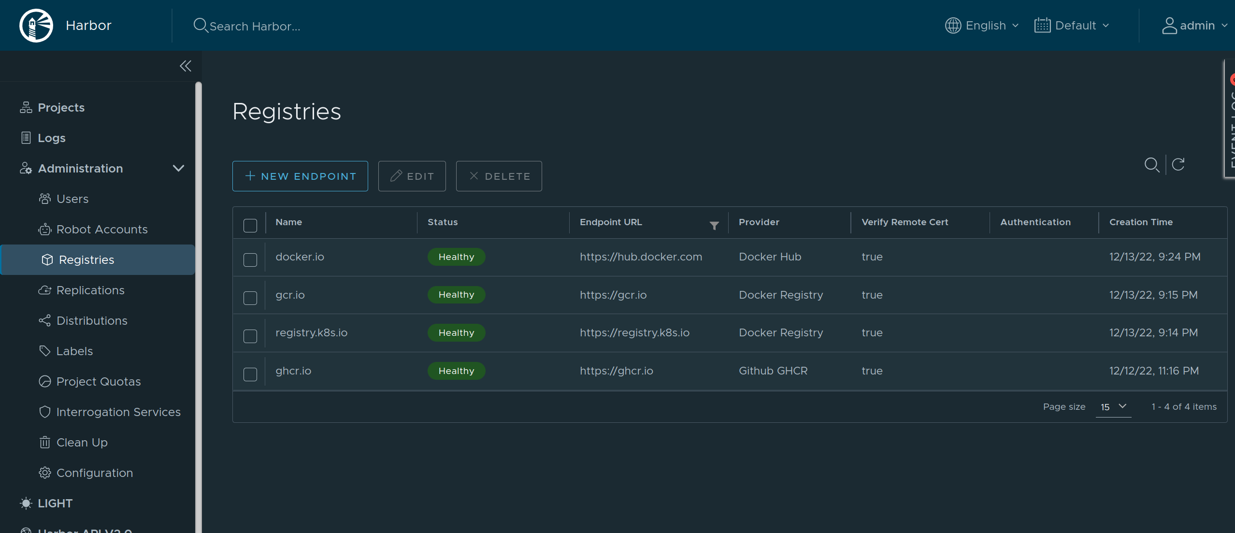Click inside the Search Harbor field

pos(261,26)
